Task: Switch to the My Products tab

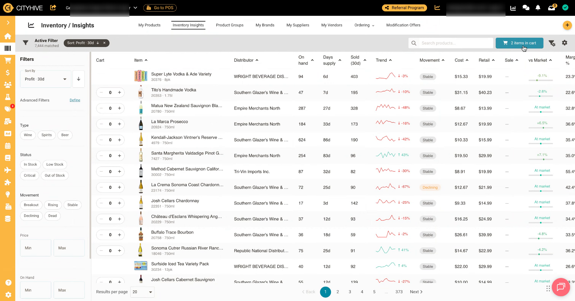Action: pyautogui.click(x=149, y=25)
